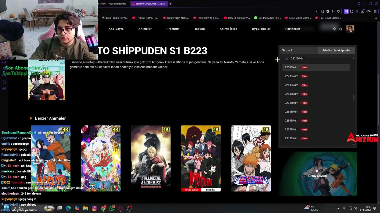Open WhatsApp from the taskbar
The image size is (380, 213).
pos(112,208)
